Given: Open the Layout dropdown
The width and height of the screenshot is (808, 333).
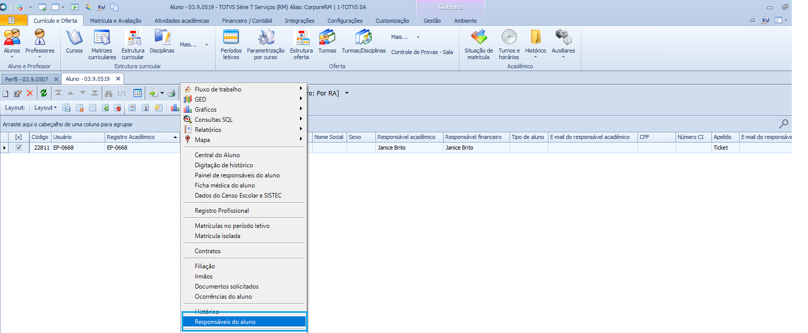Looking at the screenshot, I should coord(46,108).
